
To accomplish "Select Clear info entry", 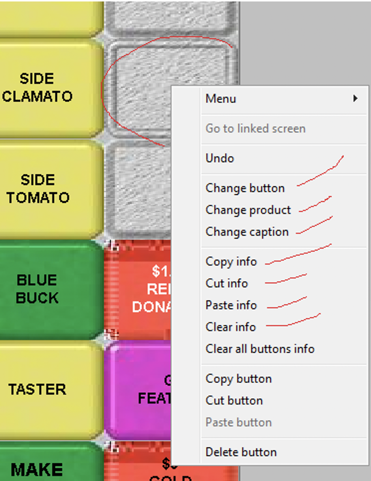I will (230, 327).
